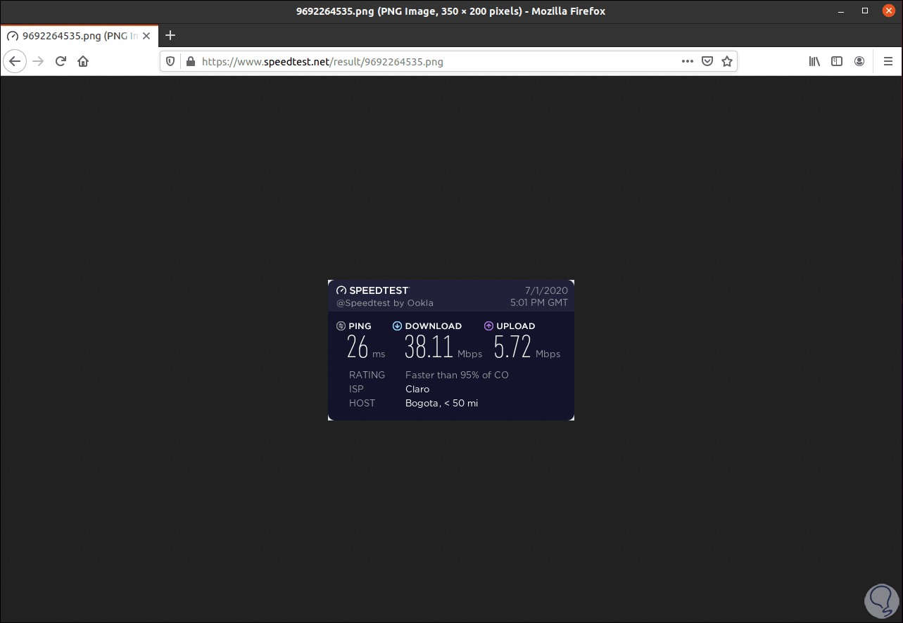Click the ping value 26
The image size is (903, 623).
click(358, 347)
